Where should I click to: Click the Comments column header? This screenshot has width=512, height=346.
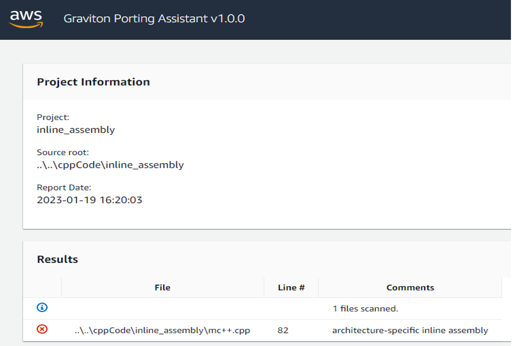point(410,287)
